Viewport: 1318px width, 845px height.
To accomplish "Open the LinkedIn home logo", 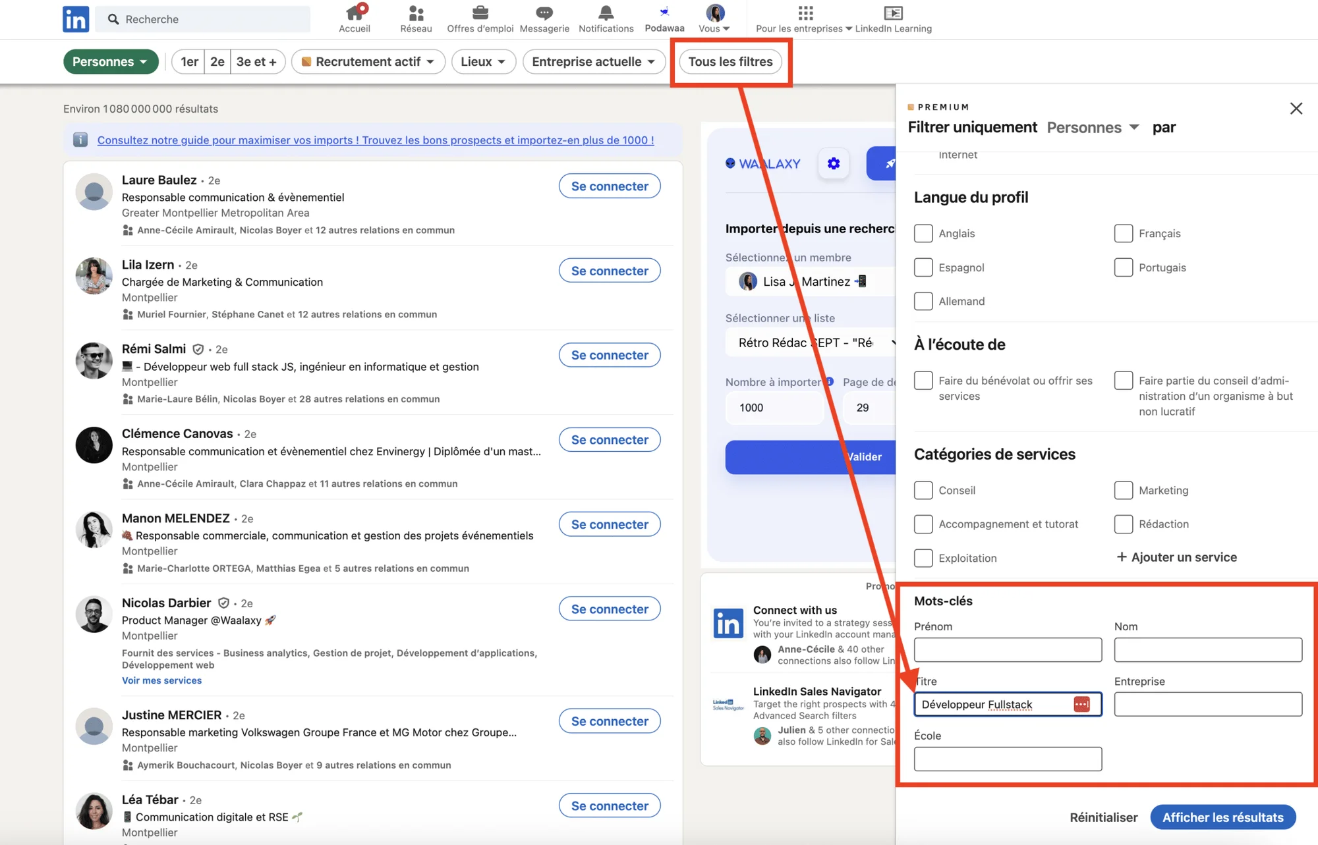I will (76, 19).
